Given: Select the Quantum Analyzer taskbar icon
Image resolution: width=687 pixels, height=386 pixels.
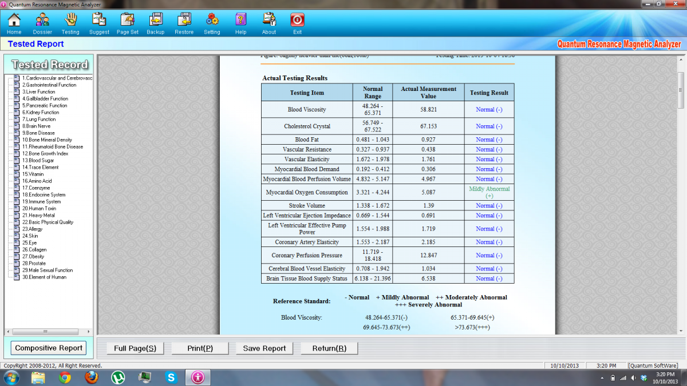Looking at the screenshot, I should [x=198, y=377].
